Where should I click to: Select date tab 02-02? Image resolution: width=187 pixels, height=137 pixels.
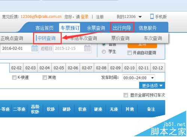pyautogui.click(x=16, y=68)
